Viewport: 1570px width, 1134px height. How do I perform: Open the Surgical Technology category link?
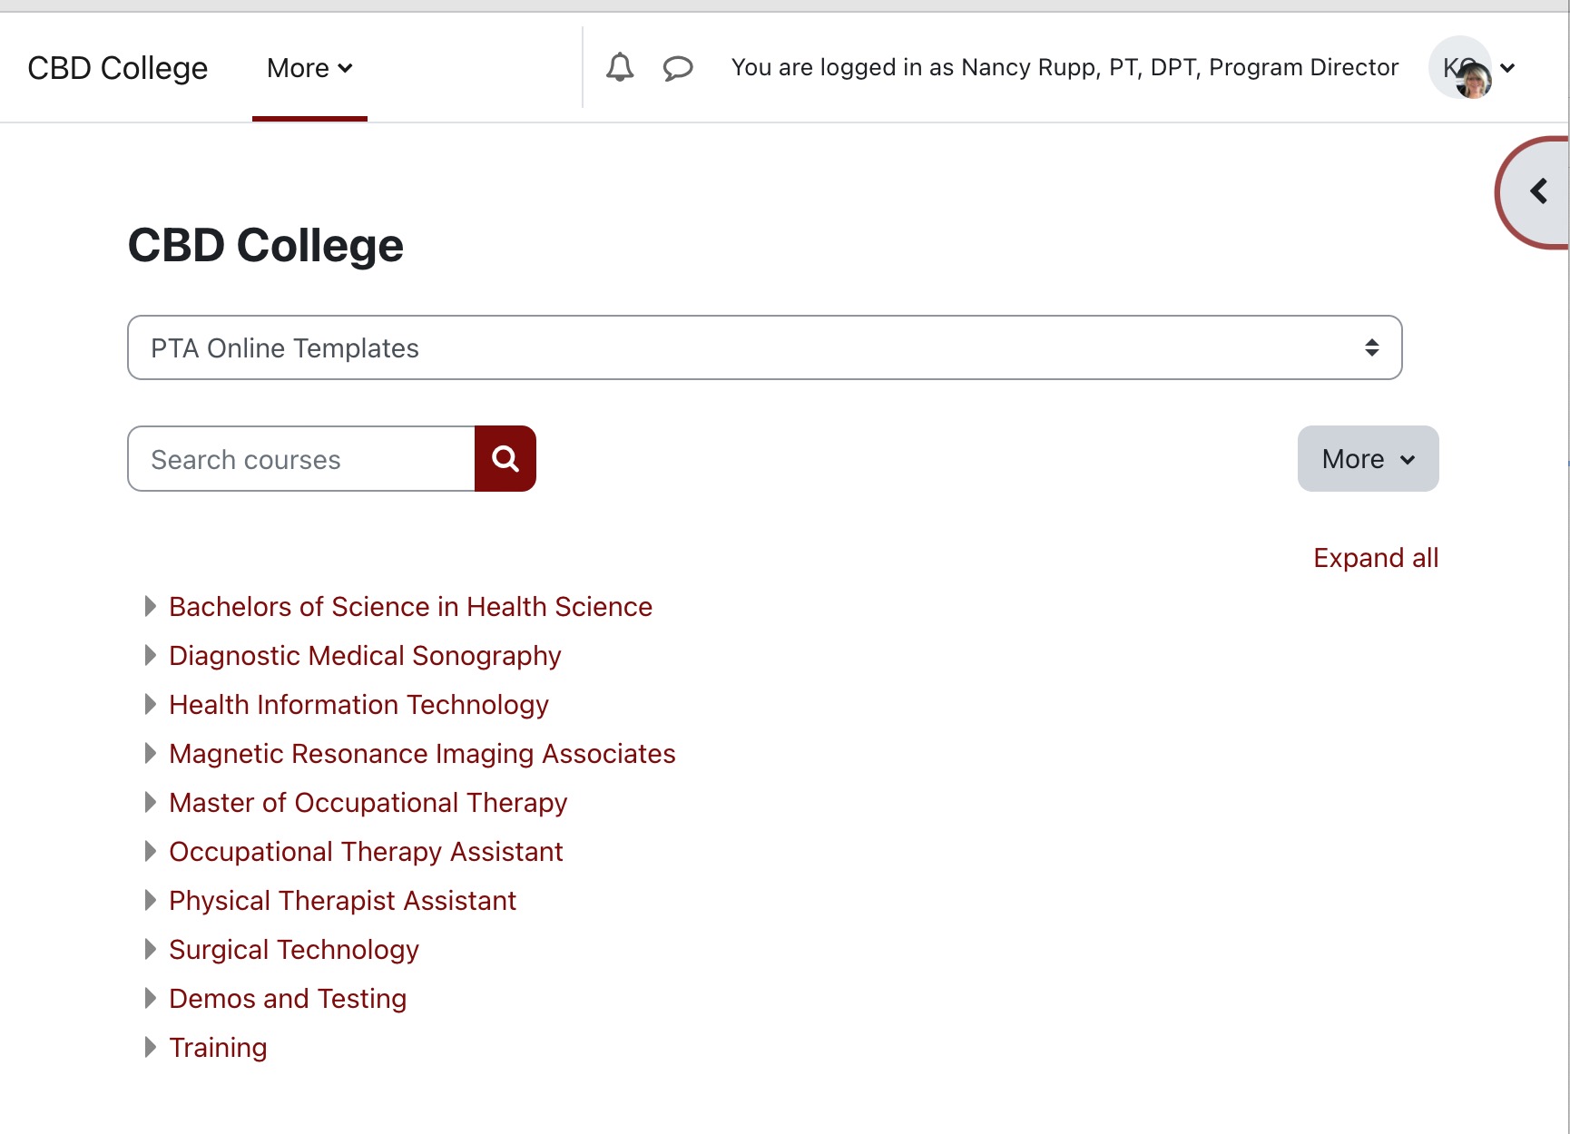click(294, 950)
